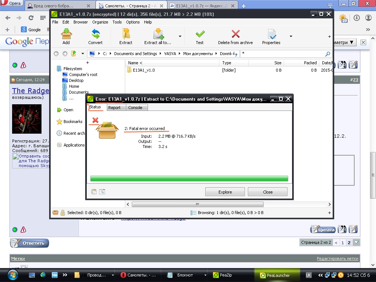Open the Options menu

133,22
